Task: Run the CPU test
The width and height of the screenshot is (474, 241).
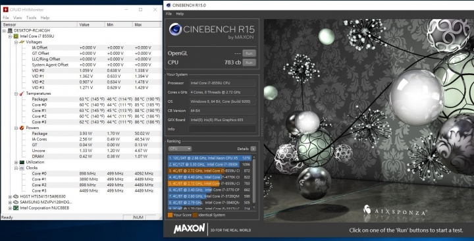Action: point(249,63)
